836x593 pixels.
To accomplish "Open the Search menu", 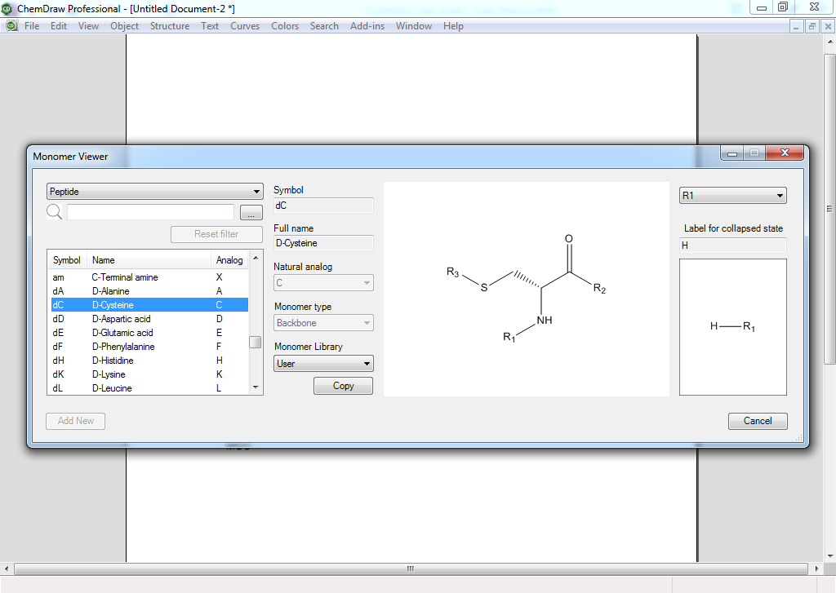I will click(324, 25).
